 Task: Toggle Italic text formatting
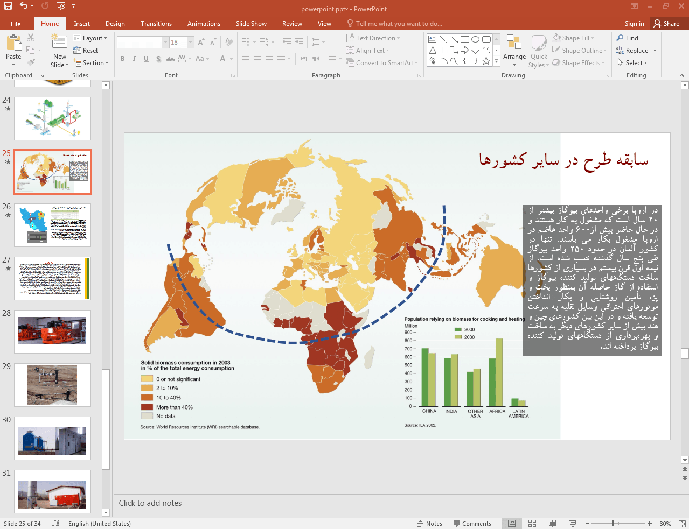(134, 59)
